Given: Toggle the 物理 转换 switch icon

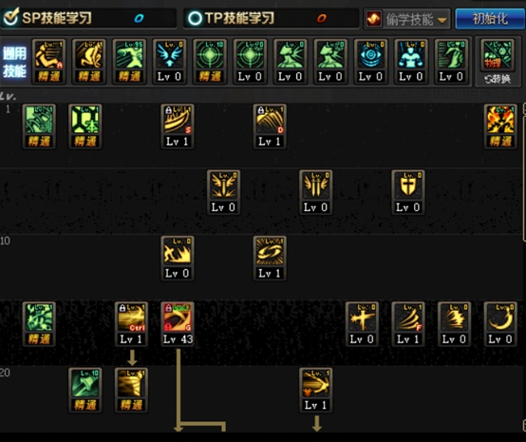Looking at the screenshot, I should (x=498, y=63).
